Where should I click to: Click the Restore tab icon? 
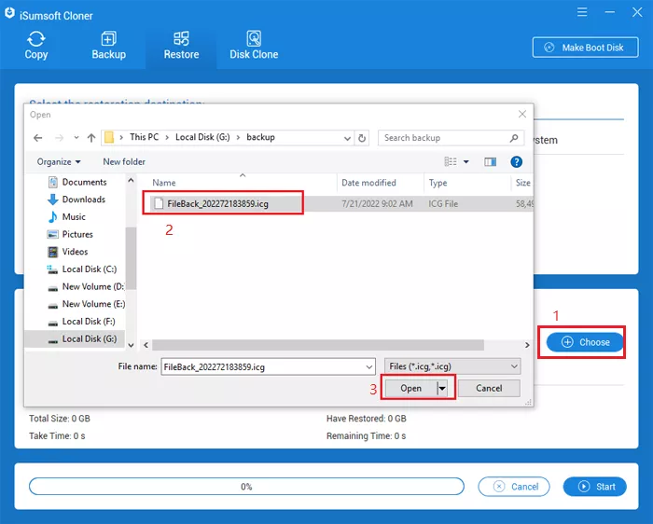point(181,39)
